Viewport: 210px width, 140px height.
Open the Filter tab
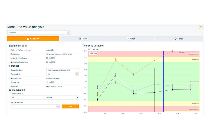[131, 39]
